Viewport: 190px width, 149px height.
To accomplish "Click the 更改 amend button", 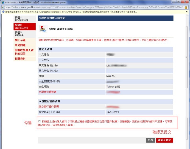I will (150, 140).
